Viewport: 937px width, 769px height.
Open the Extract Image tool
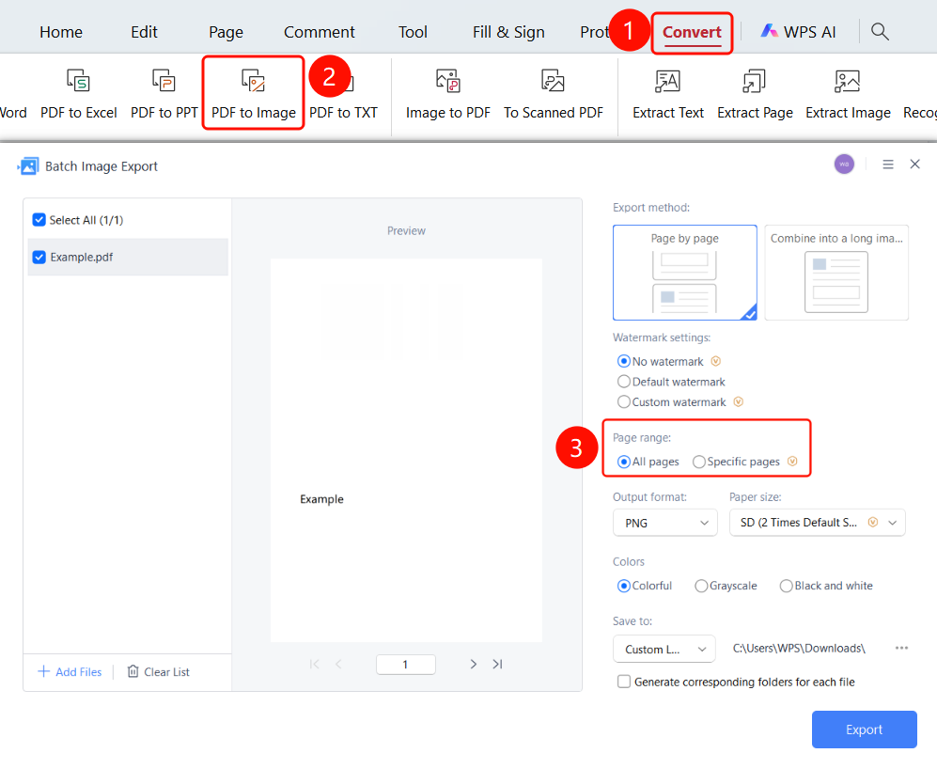[x=848, y=93]
